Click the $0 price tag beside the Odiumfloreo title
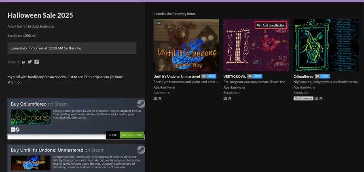 point(317,76)
